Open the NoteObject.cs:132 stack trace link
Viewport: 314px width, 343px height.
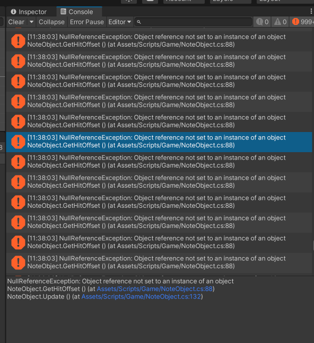pos(141,297)
